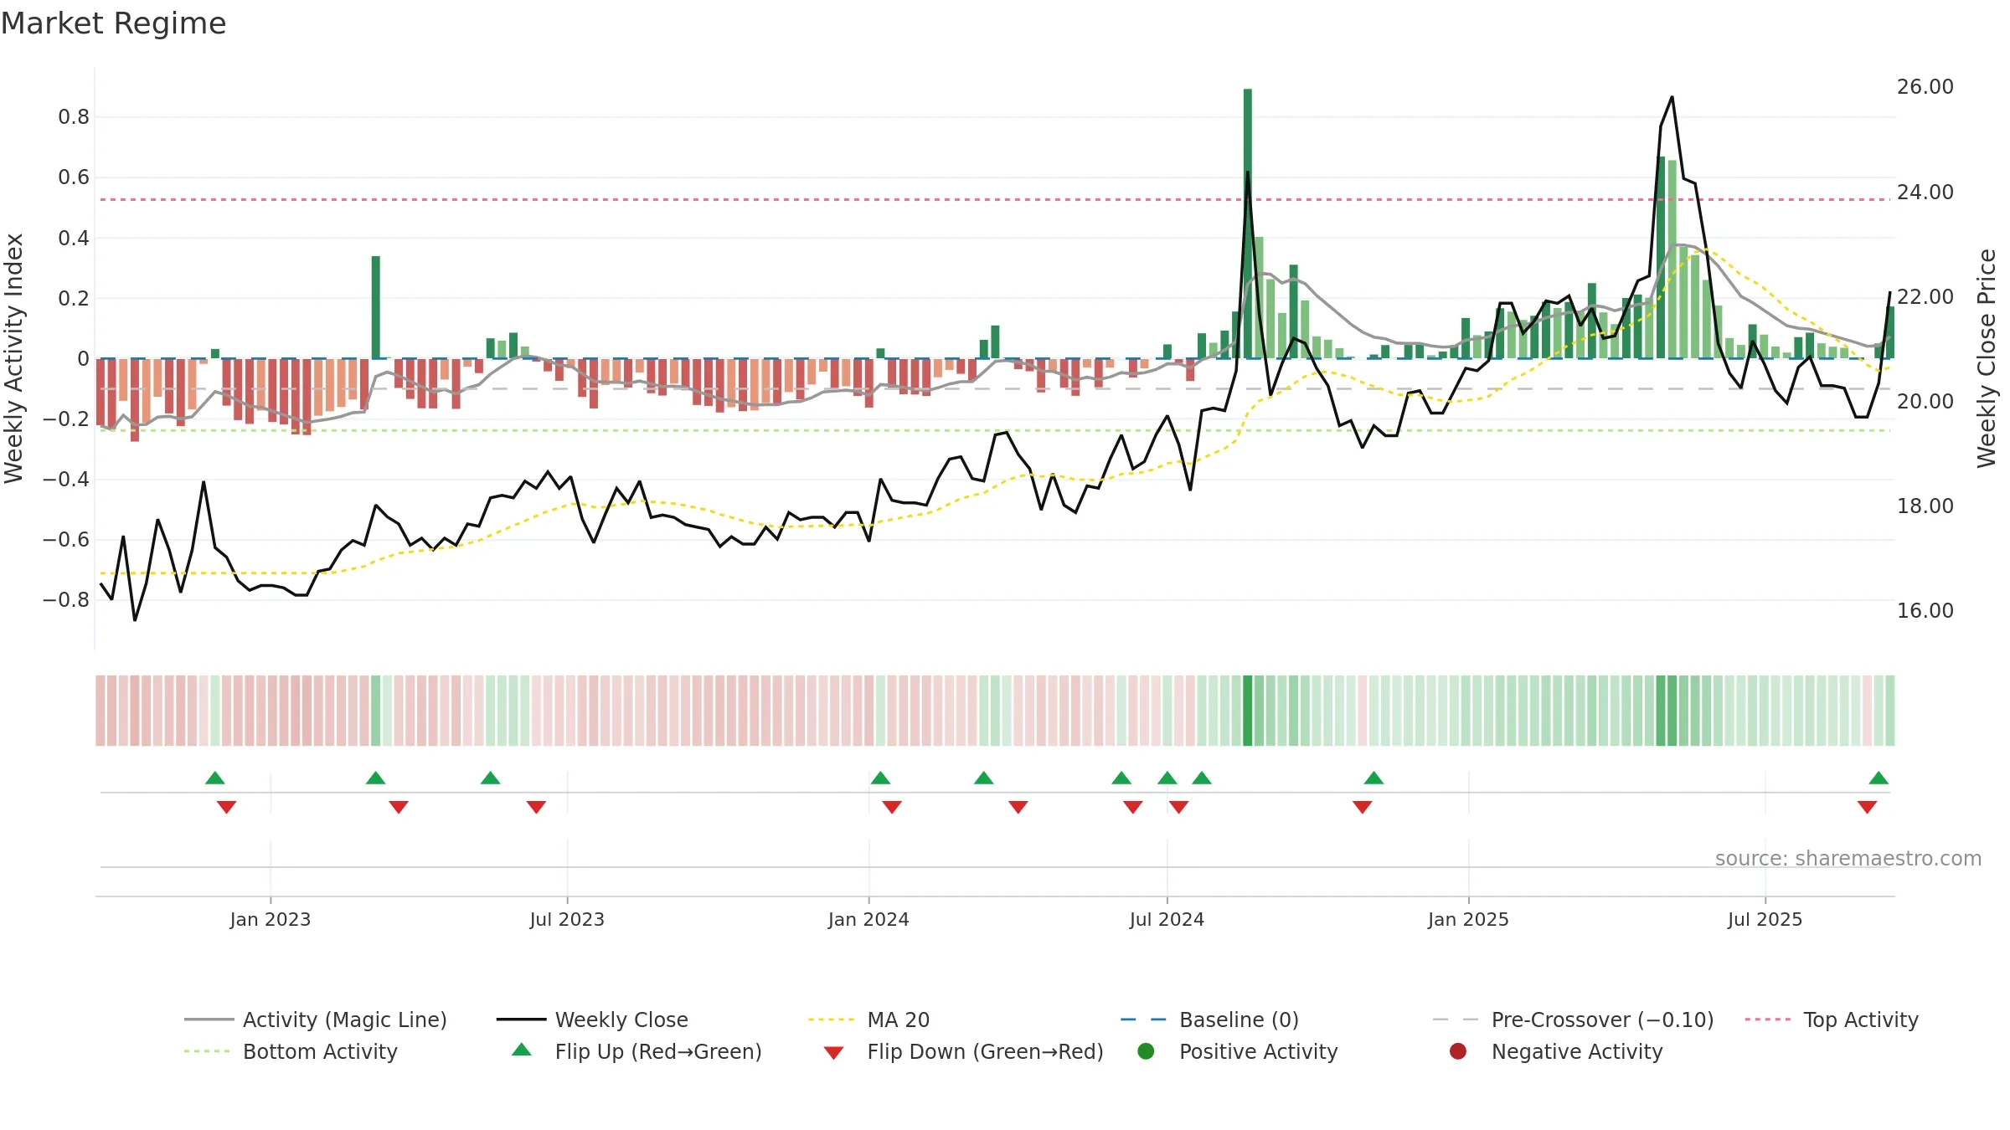The image size is (2010, 1130).
Task: Toggle the Flip Up (Red→Green) legend entry
Action: (636, 1051)
